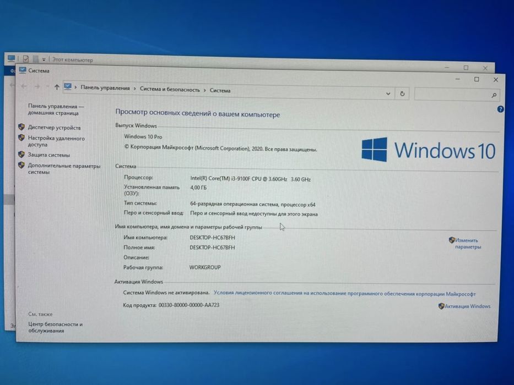This screenshot has width=514, height=385.
Task: Click the shield icon beside 'Настройка удаленного доступа'
Action: 21,137
